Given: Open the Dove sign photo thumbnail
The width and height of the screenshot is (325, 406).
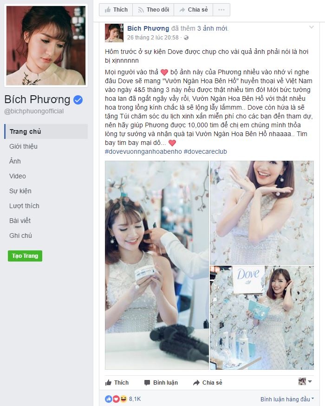Looking at the screenshot, I should 261,318.
